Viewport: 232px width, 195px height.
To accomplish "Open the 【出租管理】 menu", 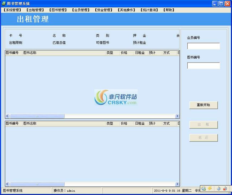I will pyautogui.click(x=35, y=10).
